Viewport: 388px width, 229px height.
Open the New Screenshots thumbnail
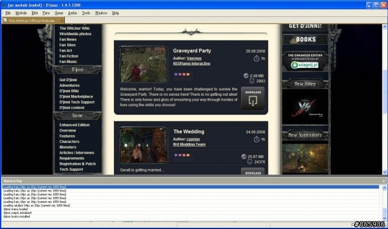tap(305, 159)
